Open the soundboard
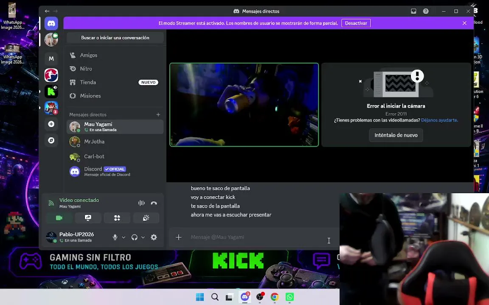This screenshot has width=489, height=305. pyautogui.click(x=146, y=218)
